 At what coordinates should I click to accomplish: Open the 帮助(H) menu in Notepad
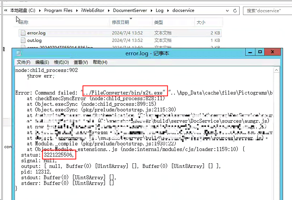point(100,62)
